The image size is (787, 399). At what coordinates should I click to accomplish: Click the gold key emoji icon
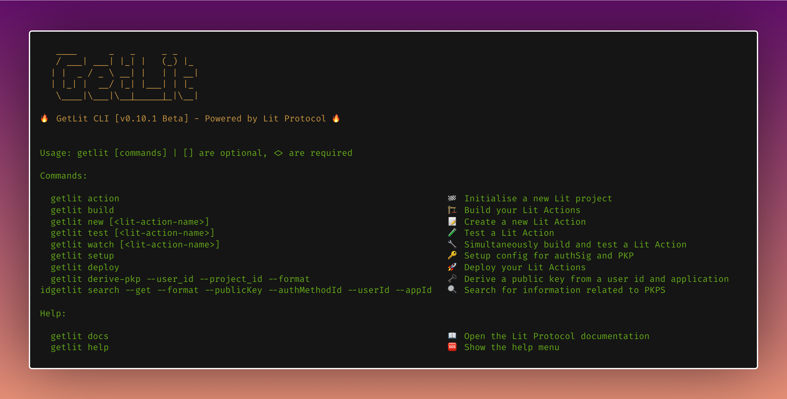tap(452, 255)
